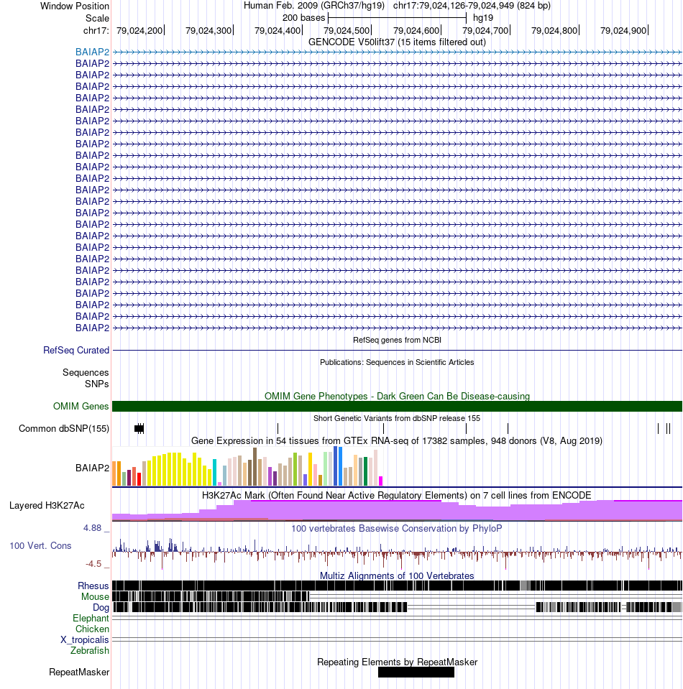The width and height of the screenshot is (683, 689).
Task: Click the OMIM Genes label
Action: pyautogui.click(x=81, y=407)
